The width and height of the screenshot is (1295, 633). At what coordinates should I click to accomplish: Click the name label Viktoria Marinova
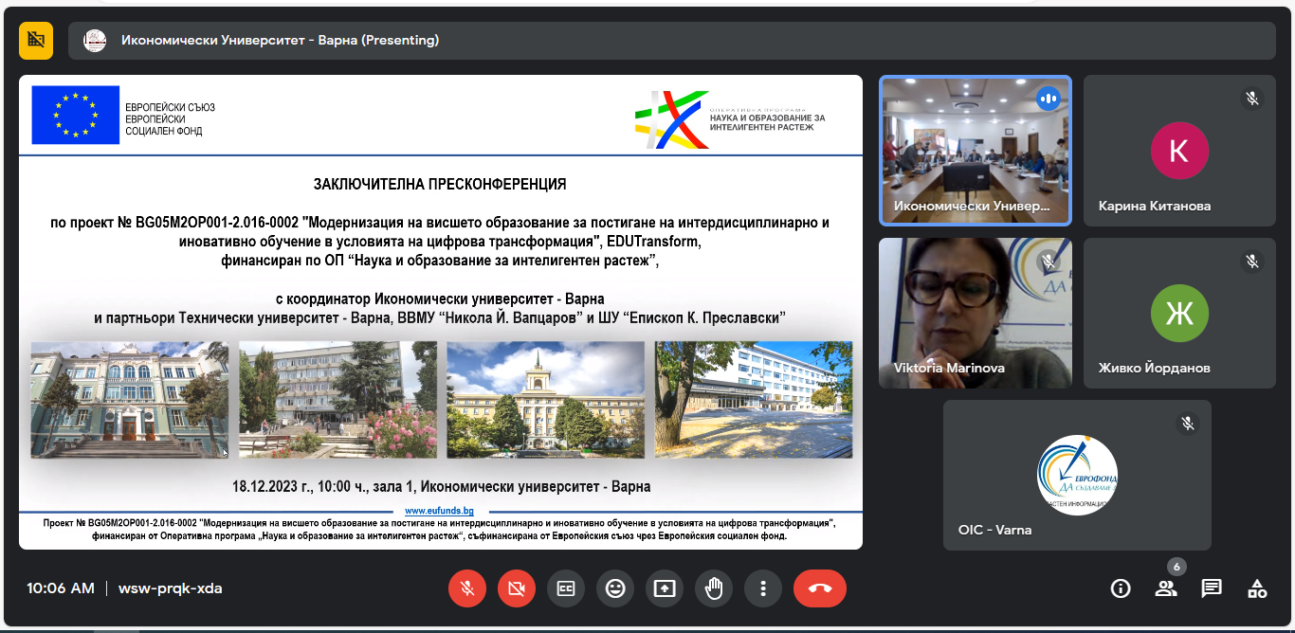click(x=949, y=368)
